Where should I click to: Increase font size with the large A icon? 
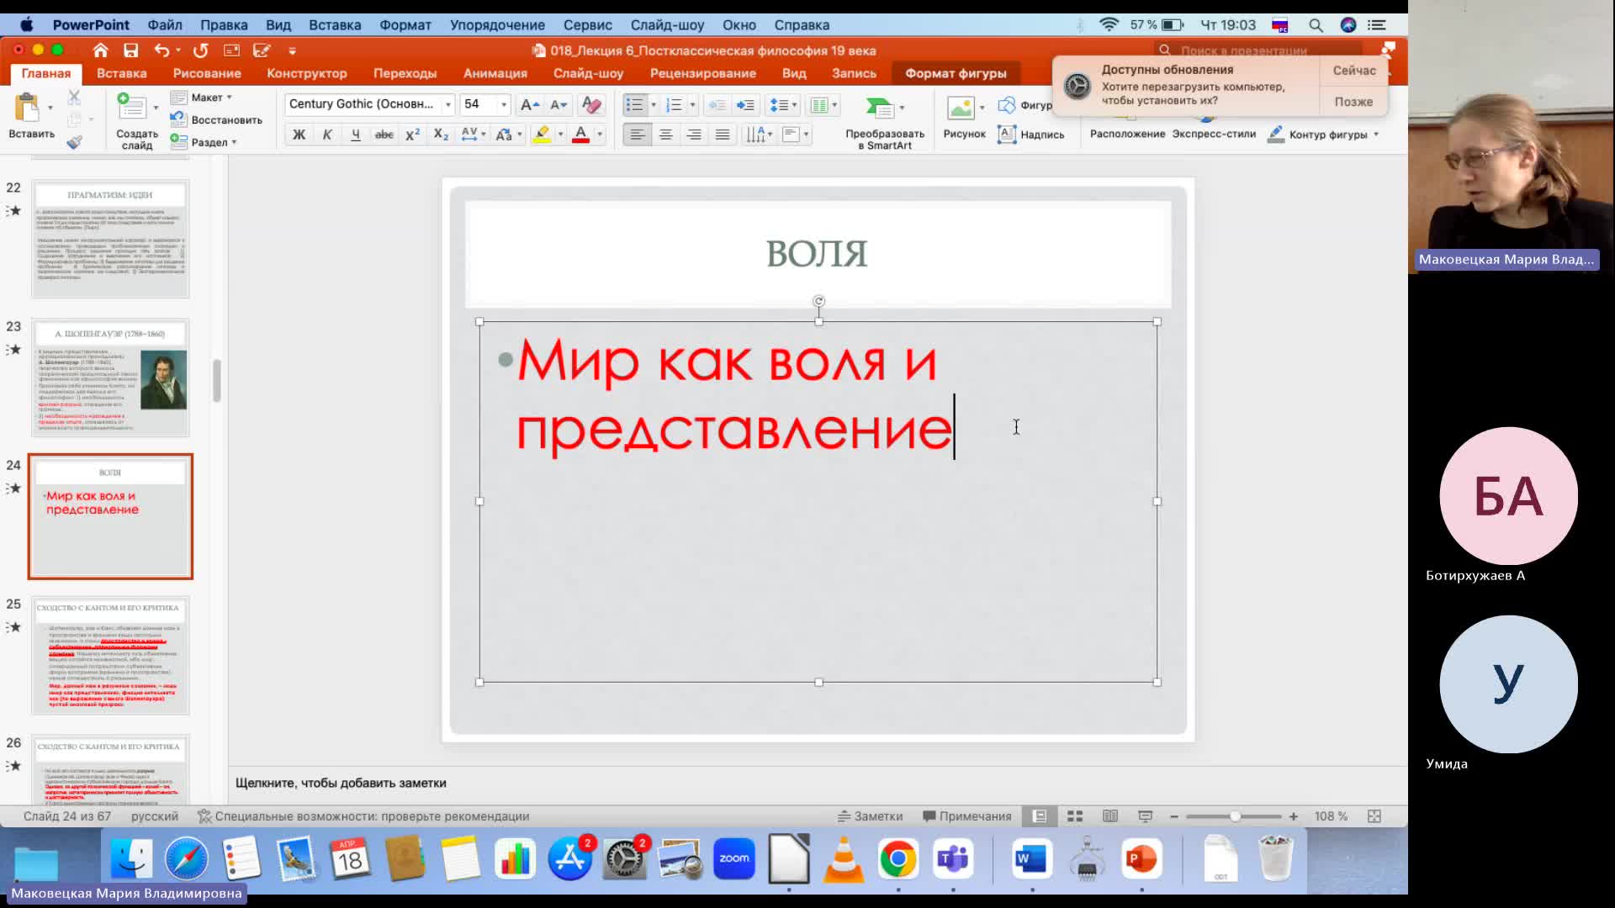click(529, 104)
